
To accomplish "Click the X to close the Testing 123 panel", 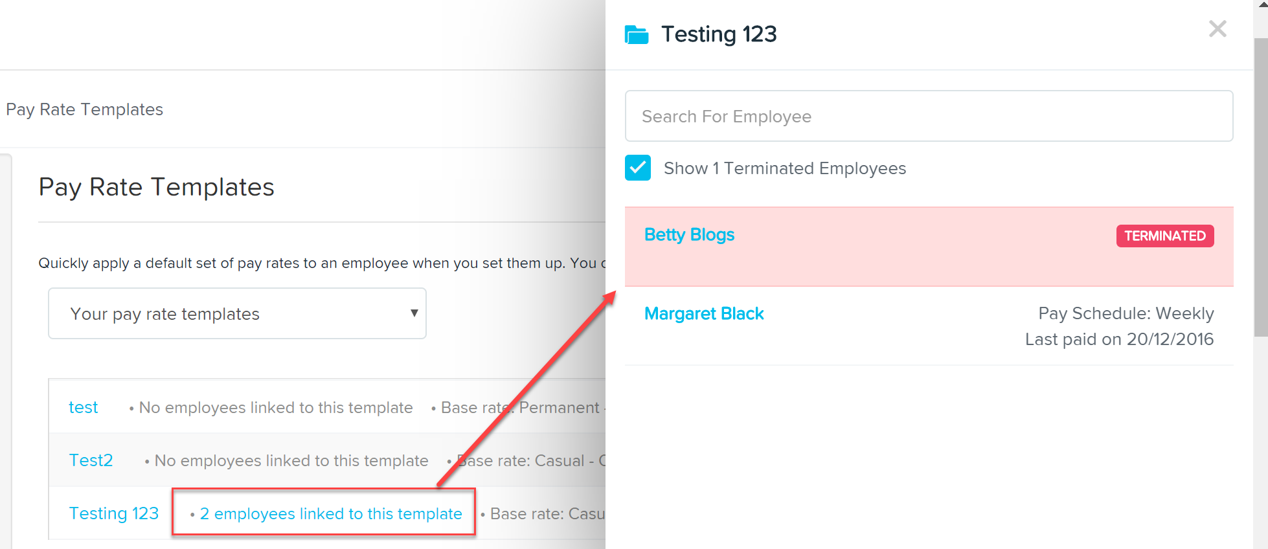I will (x=1217, y=29).
